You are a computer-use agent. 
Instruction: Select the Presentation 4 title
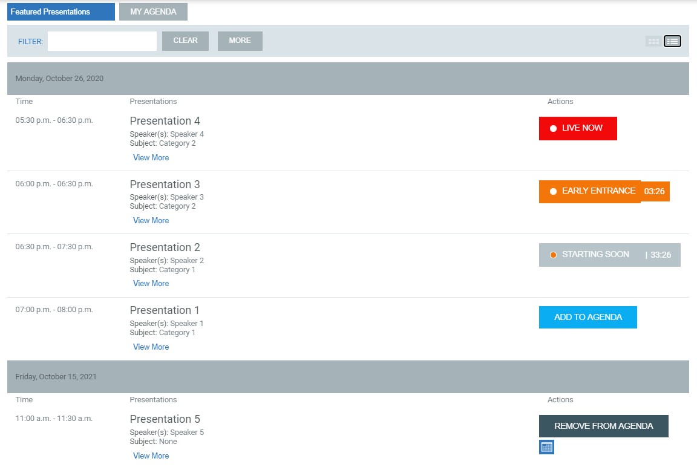click(x=165, y=121)
